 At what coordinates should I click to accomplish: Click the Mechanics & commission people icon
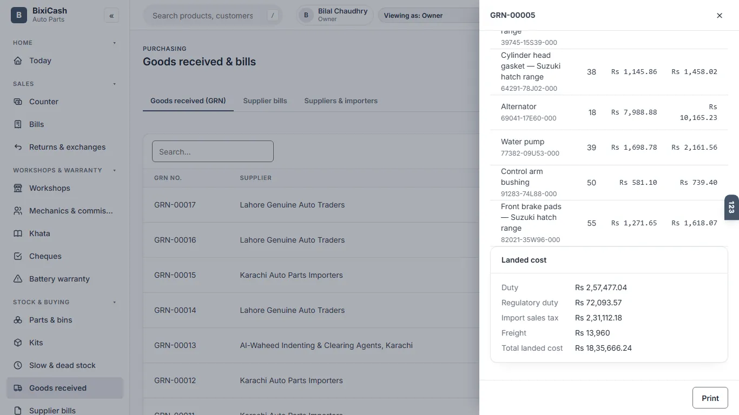coord(18,211)
